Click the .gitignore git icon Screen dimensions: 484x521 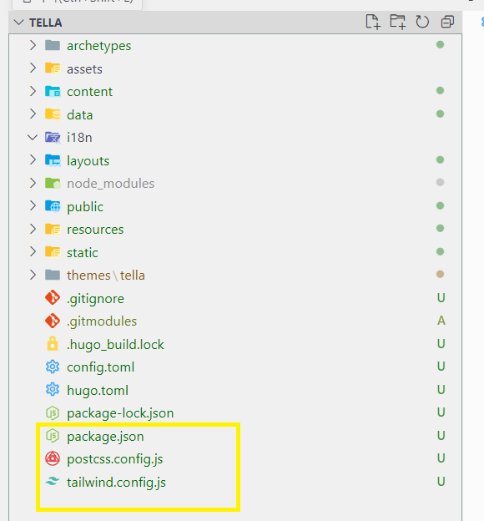[53, 298]
